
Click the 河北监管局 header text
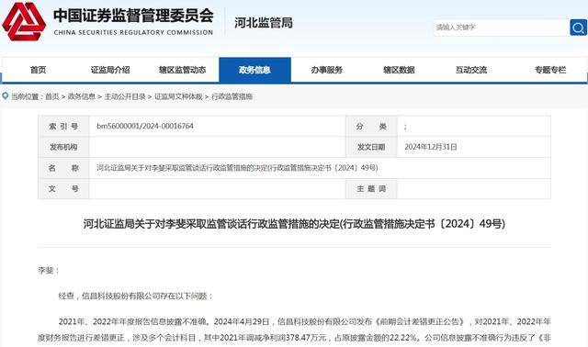[264, 23]
